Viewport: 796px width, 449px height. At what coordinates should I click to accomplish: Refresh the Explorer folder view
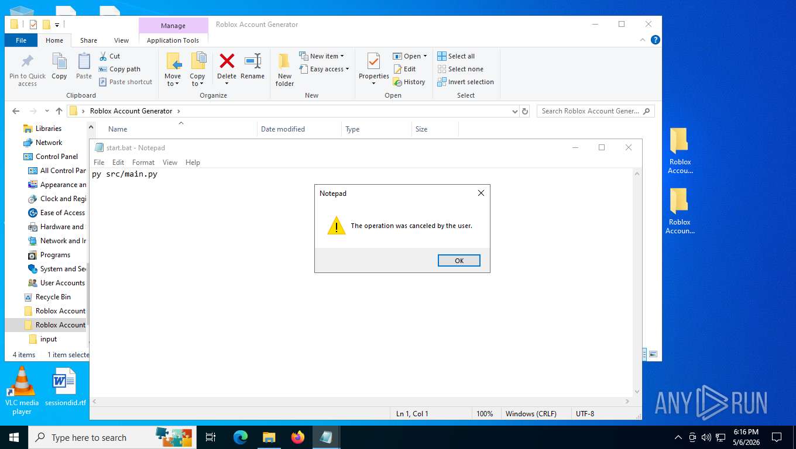[525, 111]
